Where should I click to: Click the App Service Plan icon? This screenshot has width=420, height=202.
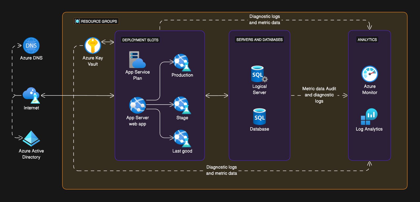137,60
